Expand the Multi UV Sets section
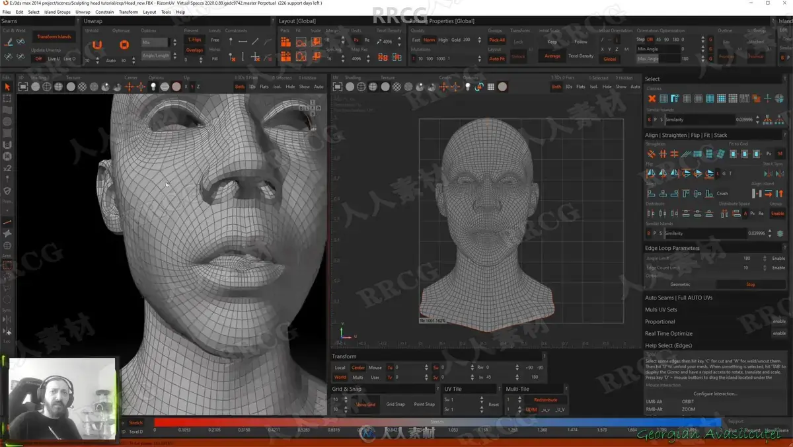The width and height of the screenshot is (793, 447). 661,309
